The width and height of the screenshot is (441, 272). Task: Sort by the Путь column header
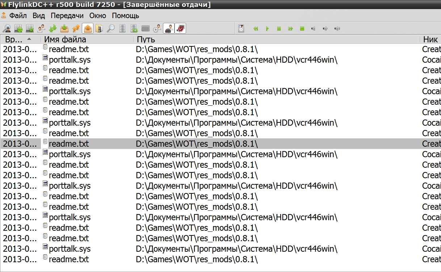277,39
